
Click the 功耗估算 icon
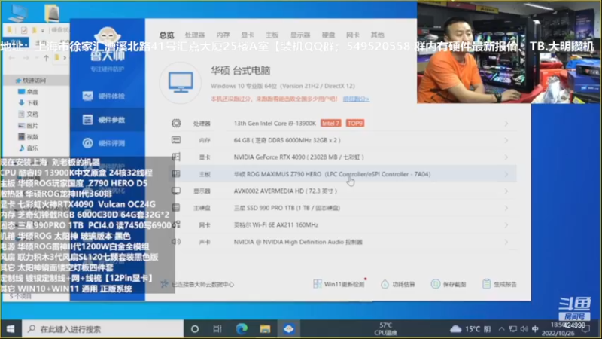tap(385, 284)
